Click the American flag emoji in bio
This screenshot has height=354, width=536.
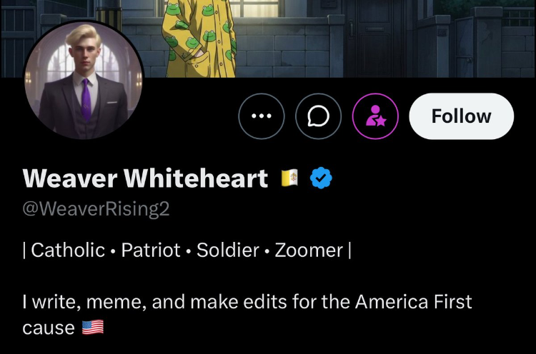click(93, 328)
